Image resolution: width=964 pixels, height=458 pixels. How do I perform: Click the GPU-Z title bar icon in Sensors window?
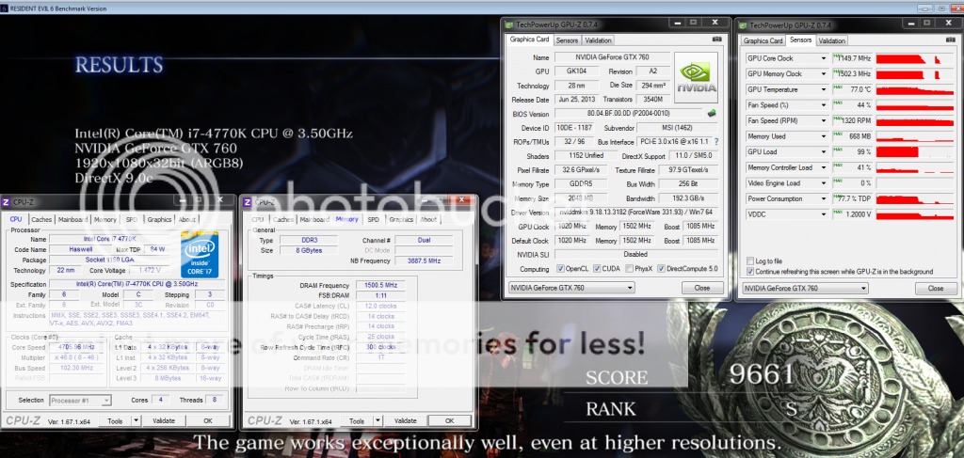744,25
